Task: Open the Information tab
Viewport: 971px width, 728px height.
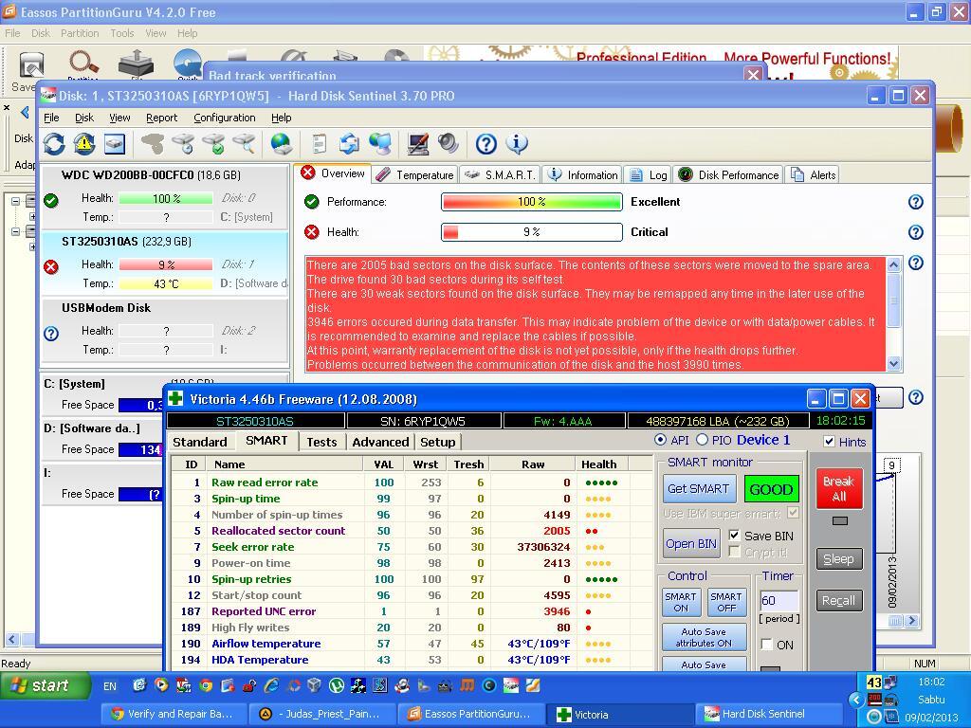Action: (583, 175)
